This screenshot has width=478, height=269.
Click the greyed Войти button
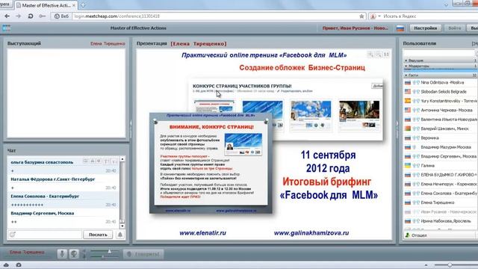[x=455, y=28]
